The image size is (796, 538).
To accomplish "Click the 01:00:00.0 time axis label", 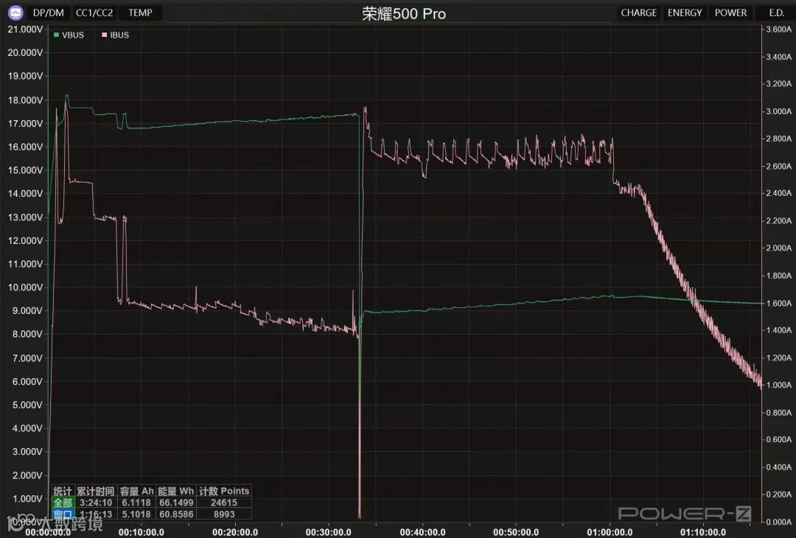I will point(610,532).
